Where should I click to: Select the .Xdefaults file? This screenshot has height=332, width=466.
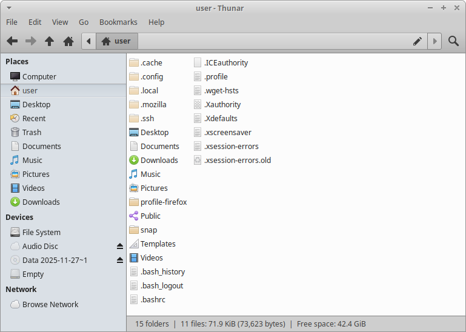pyautogui.click(x=216, y=118)
